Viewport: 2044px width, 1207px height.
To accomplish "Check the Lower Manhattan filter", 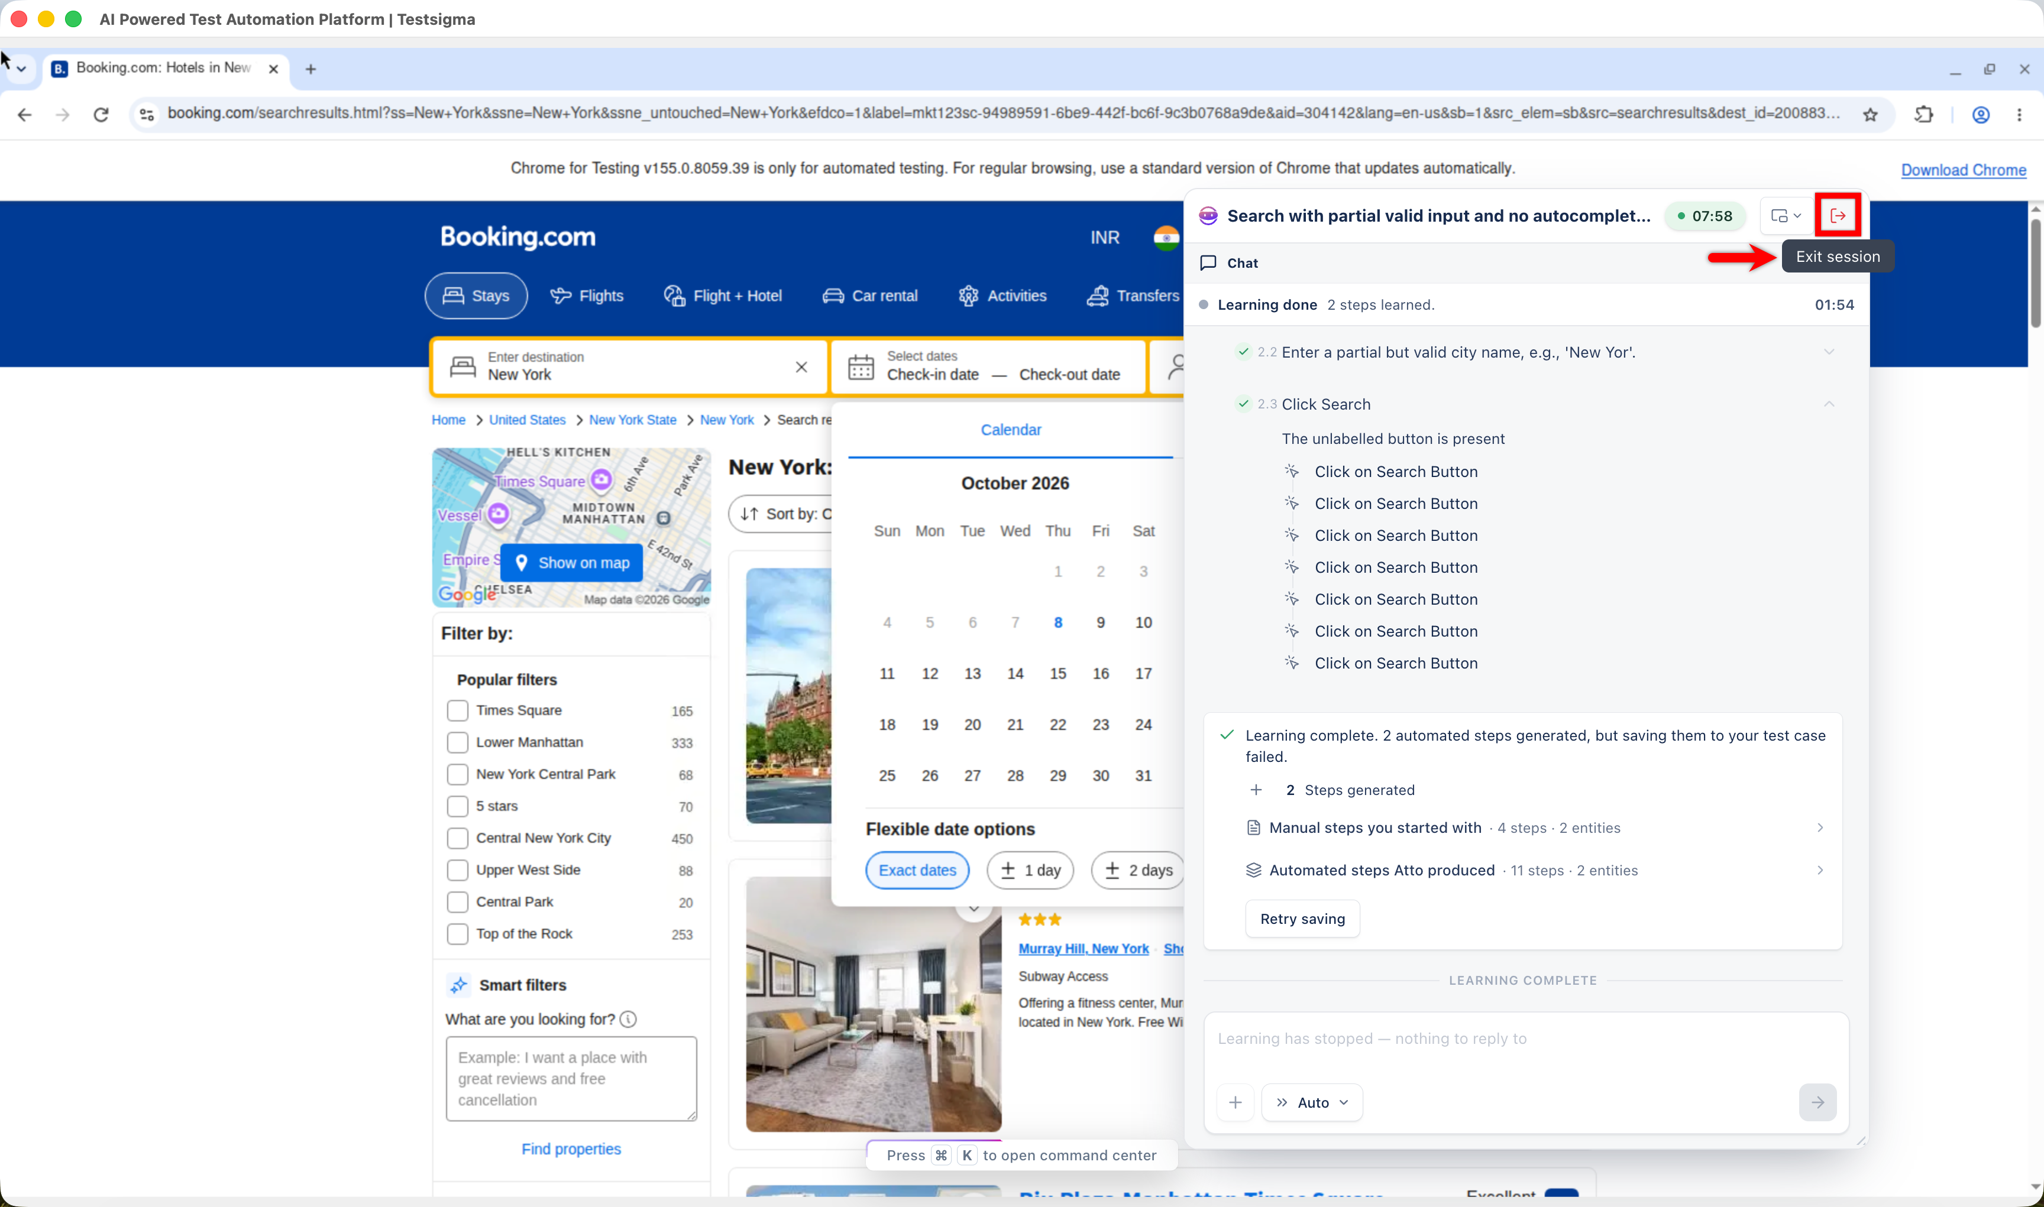I will coord(457,742).
